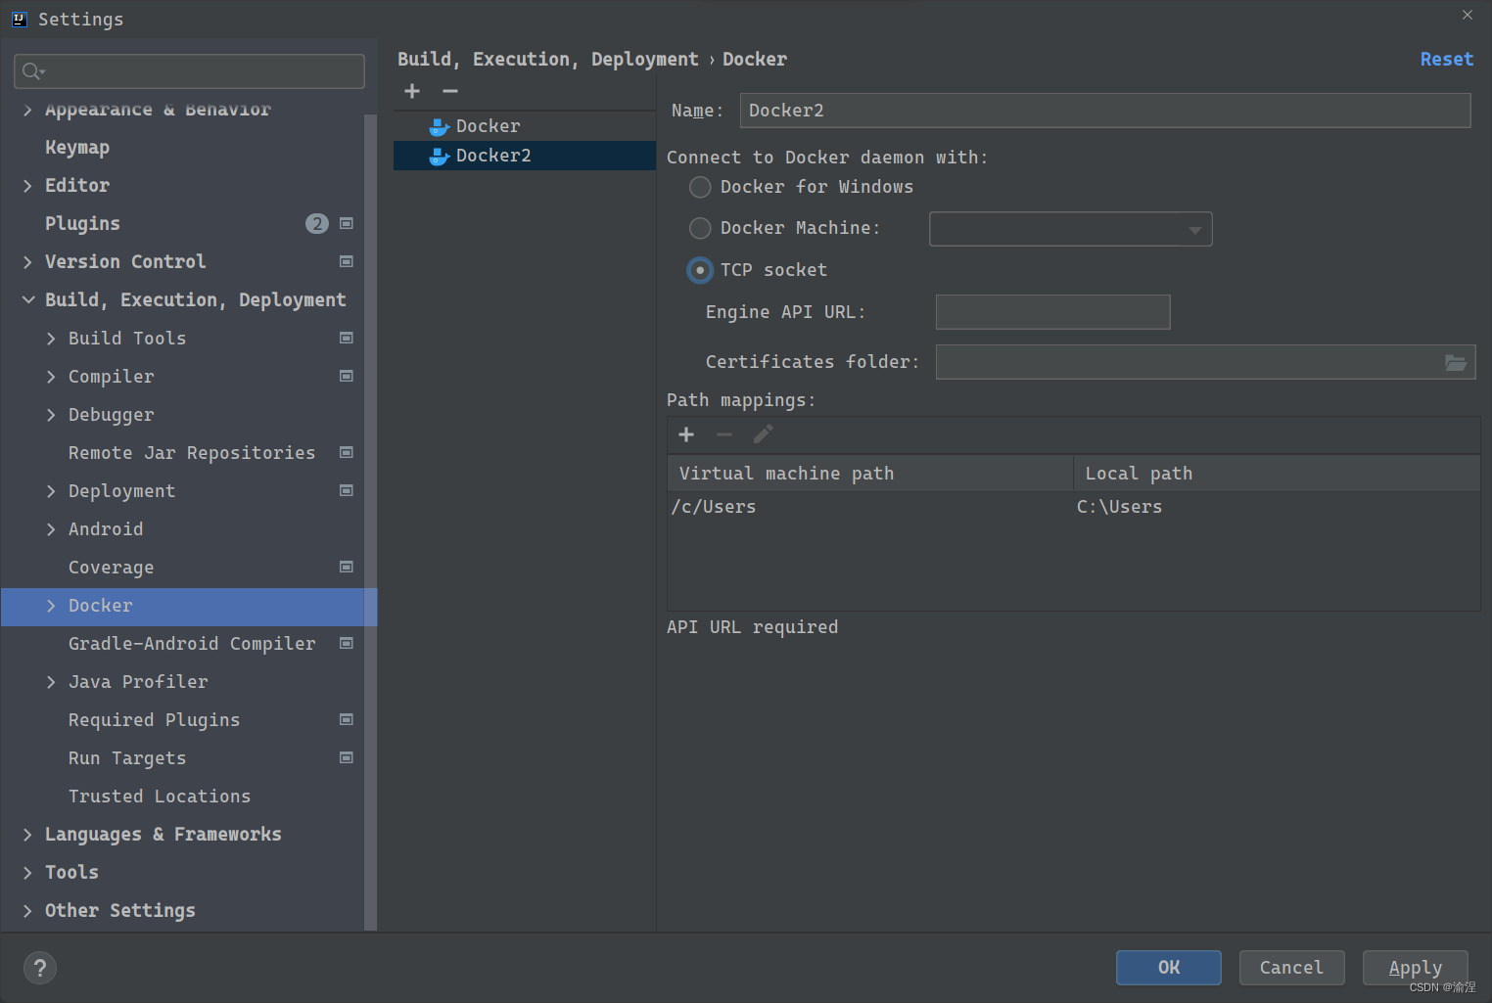Select Docker for Windows radio option
Viewport: 1492px width, 1003px height.
pyautogui.click(x=700, y=187)
